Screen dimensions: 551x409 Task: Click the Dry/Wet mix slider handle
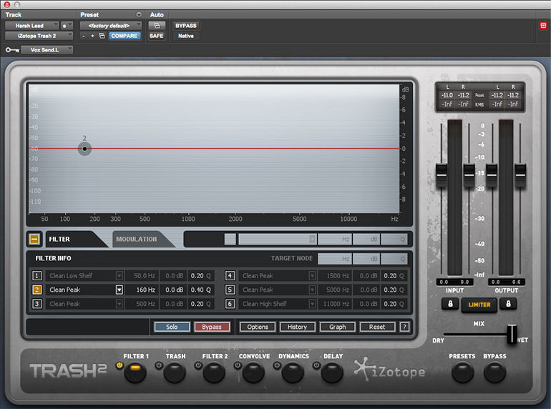click(511, 334)
